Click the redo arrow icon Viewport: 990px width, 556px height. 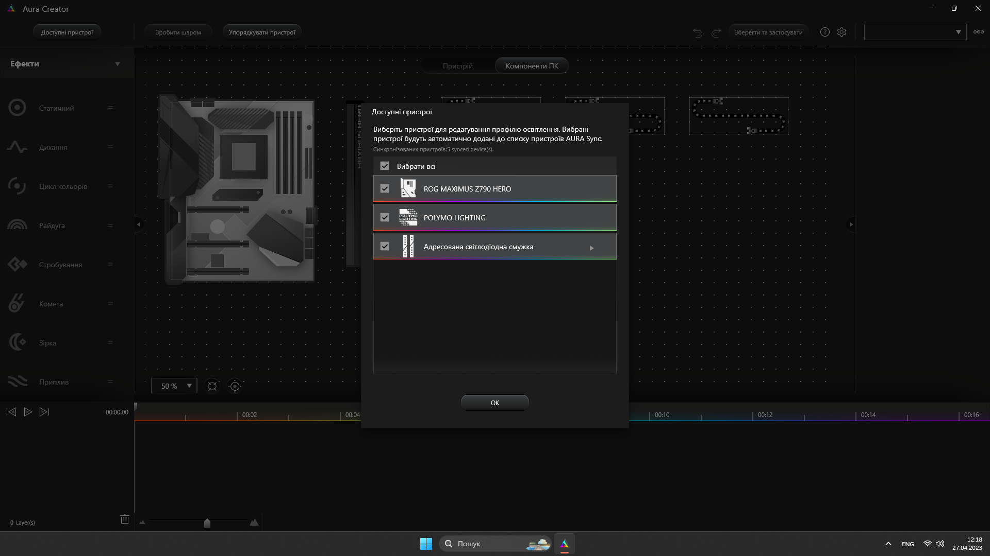point(716,32)
